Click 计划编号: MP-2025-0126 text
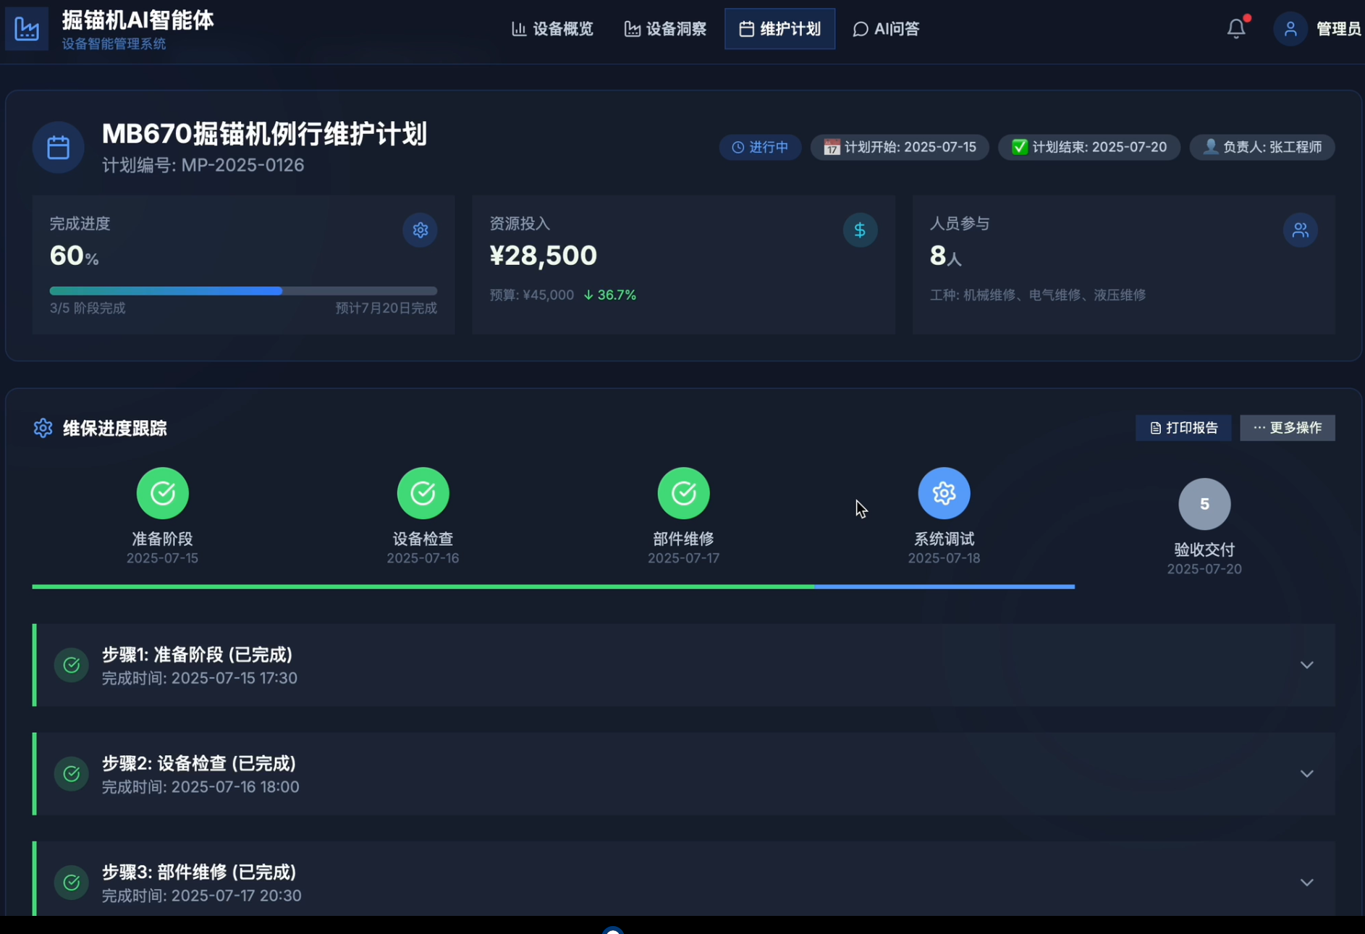1365x934 pixels. tap(203, 165)
